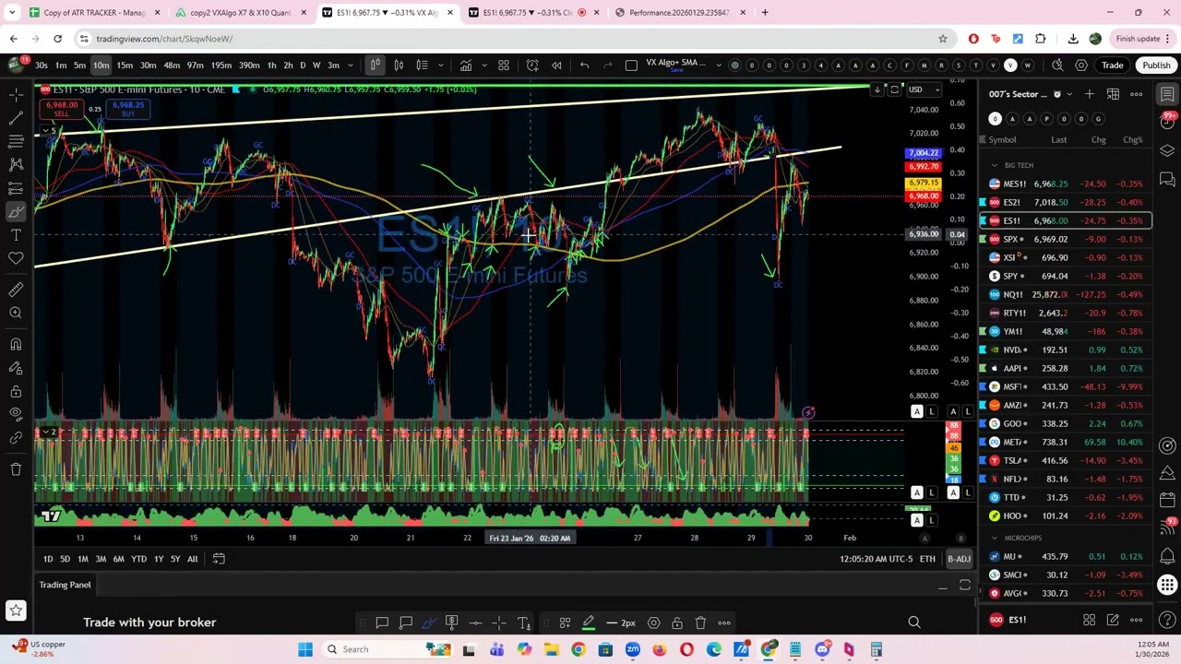Click the Trade button

click(1112, 65)
